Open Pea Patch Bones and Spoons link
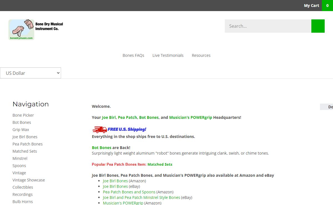Viewport: 333px width, 205px height. click(x=129, y=192)
